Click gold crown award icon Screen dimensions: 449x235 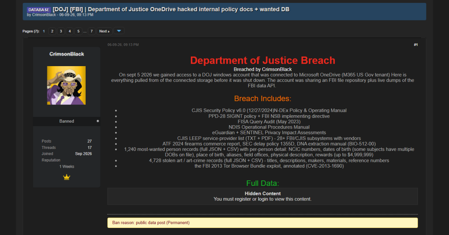pyautogui.click(x=67, y=177)
